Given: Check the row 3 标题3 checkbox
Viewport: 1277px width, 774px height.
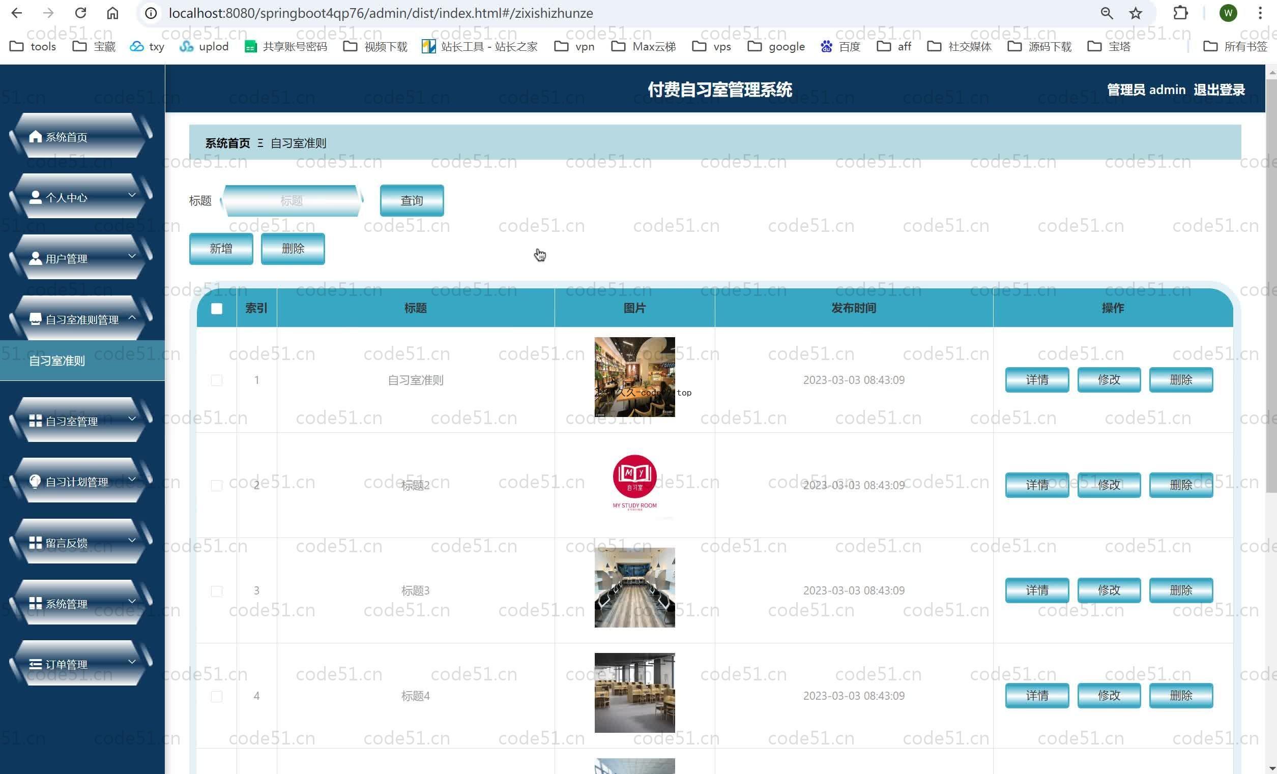Looking at the screenshot, I should point(217,591).
